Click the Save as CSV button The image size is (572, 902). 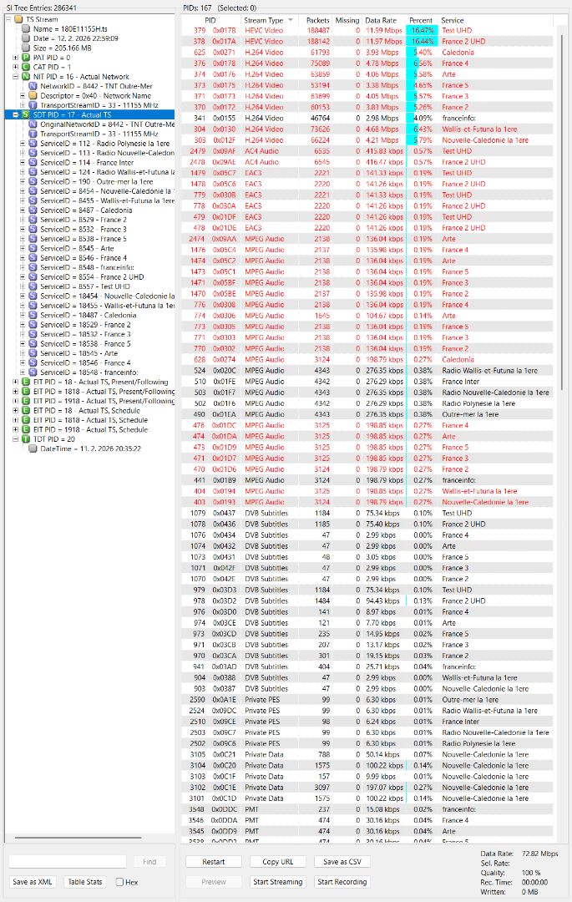click(342, 862)
